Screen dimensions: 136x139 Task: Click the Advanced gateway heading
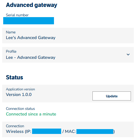tap(32, 5)
